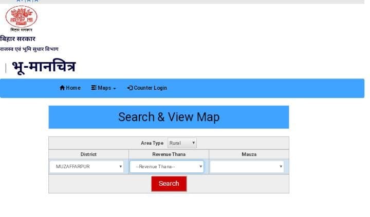Click the Maps list icon
The height and width of the screenshot is (217, 370).
coord(94,88)
